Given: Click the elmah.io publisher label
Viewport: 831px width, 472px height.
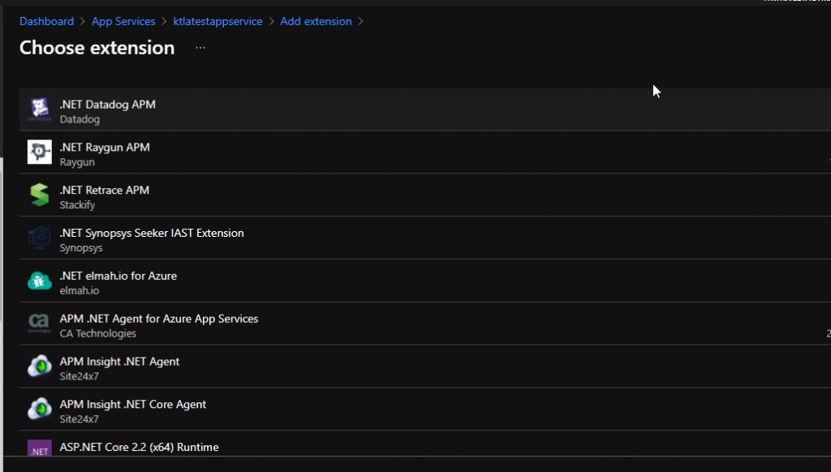Looking at the screenshot, I should click(x=80, y=291).
